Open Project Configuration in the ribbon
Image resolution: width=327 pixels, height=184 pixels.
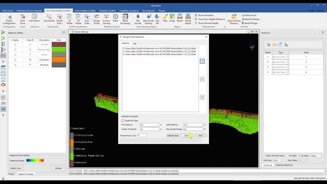coord(9,19)
